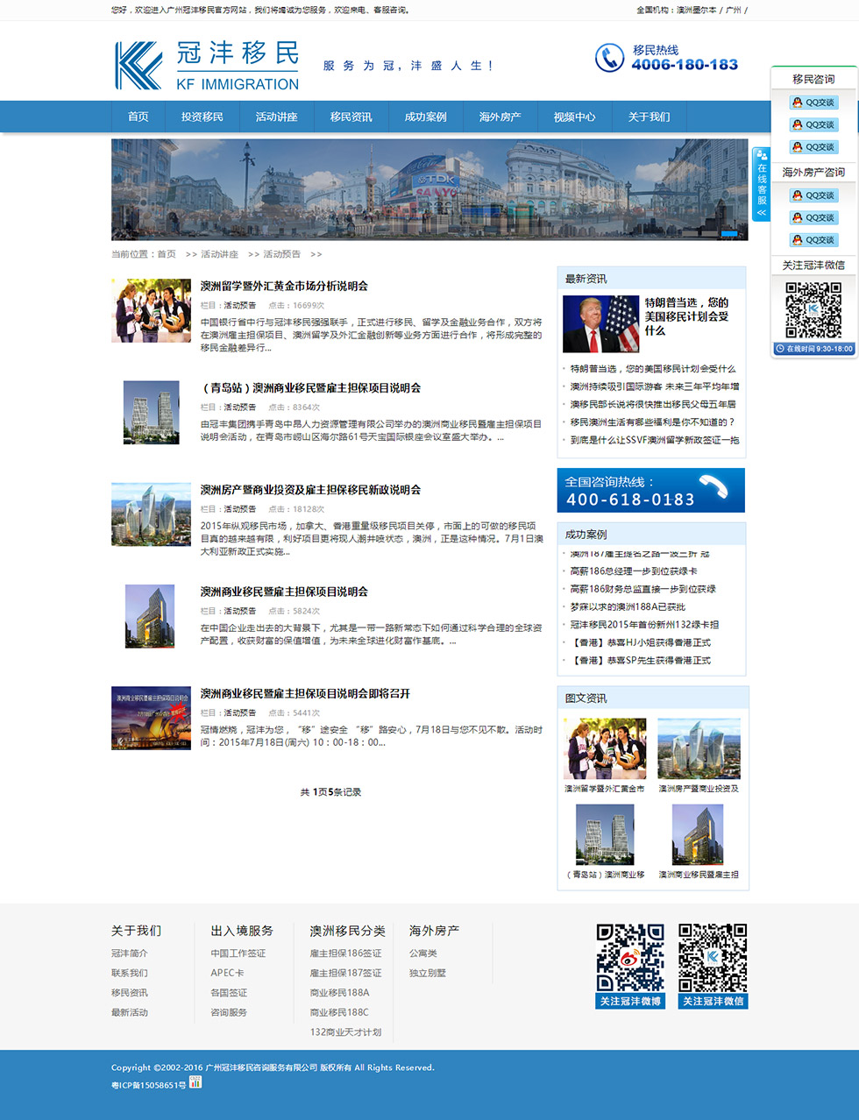Image resolution: width=859 pixels, height=1120 pixels.
Task: Click 广州 office link in top bar
Action: pos(733,11)
